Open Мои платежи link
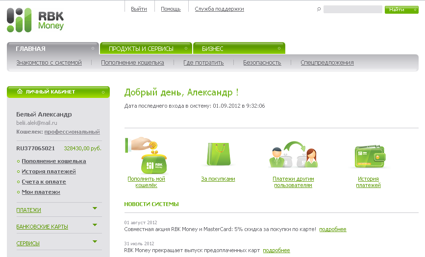This screenshot has height=257, width=425. tap(41, 192)
